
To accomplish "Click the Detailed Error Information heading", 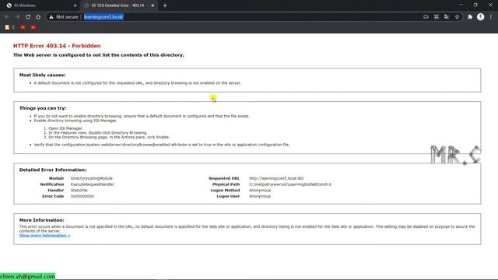I will 53,170.
